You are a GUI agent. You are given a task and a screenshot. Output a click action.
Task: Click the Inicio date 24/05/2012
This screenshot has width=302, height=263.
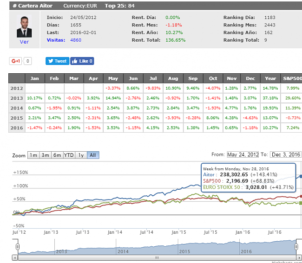tap(83, 18)
